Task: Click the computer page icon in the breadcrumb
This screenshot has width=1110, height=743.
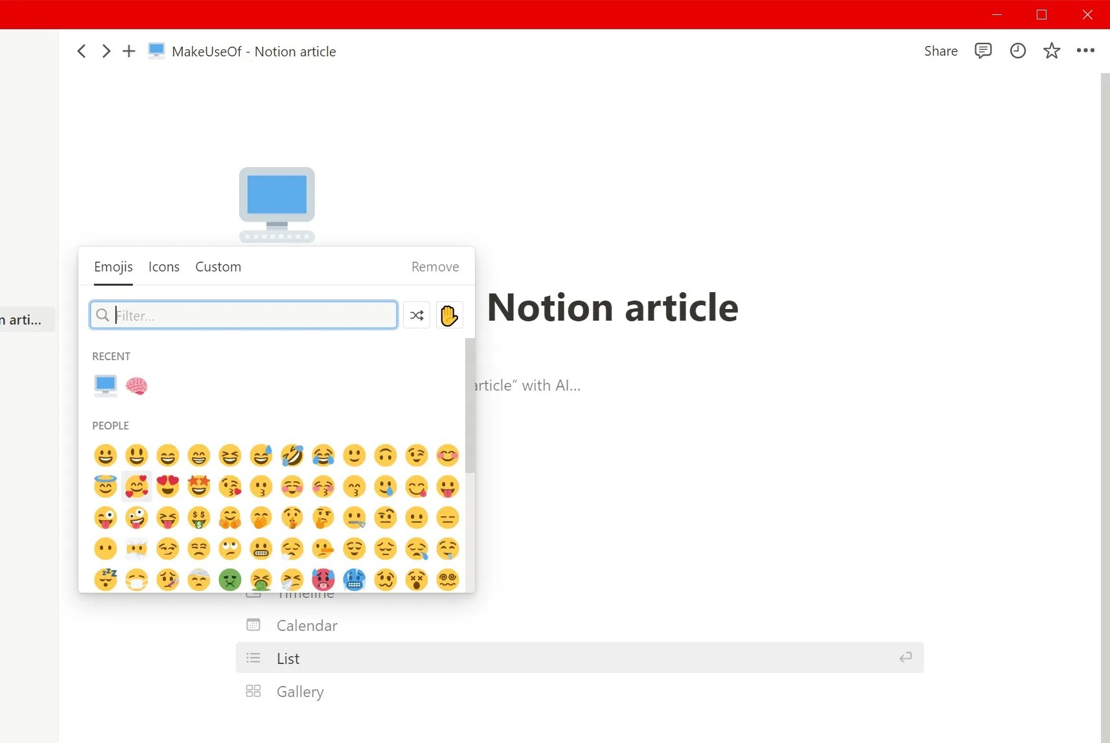Action: 156,51
